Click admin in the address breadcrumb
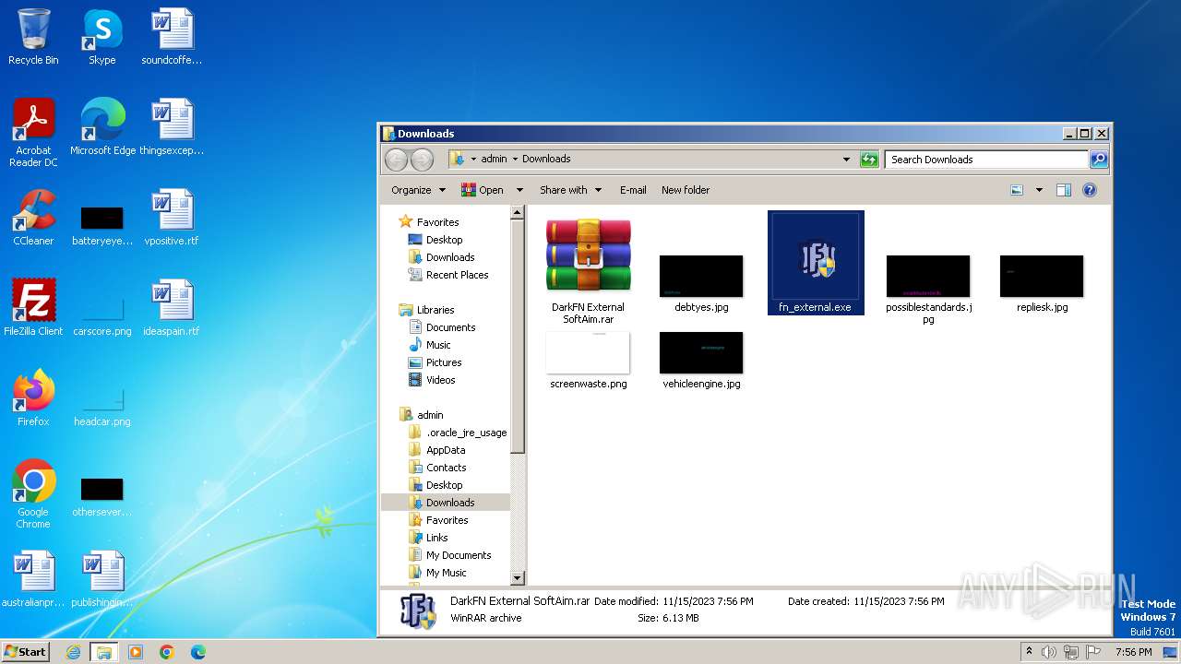Image resolution: width=1181 pixels, height=664 pixels. pyautogui.click(x=494, y=160)
